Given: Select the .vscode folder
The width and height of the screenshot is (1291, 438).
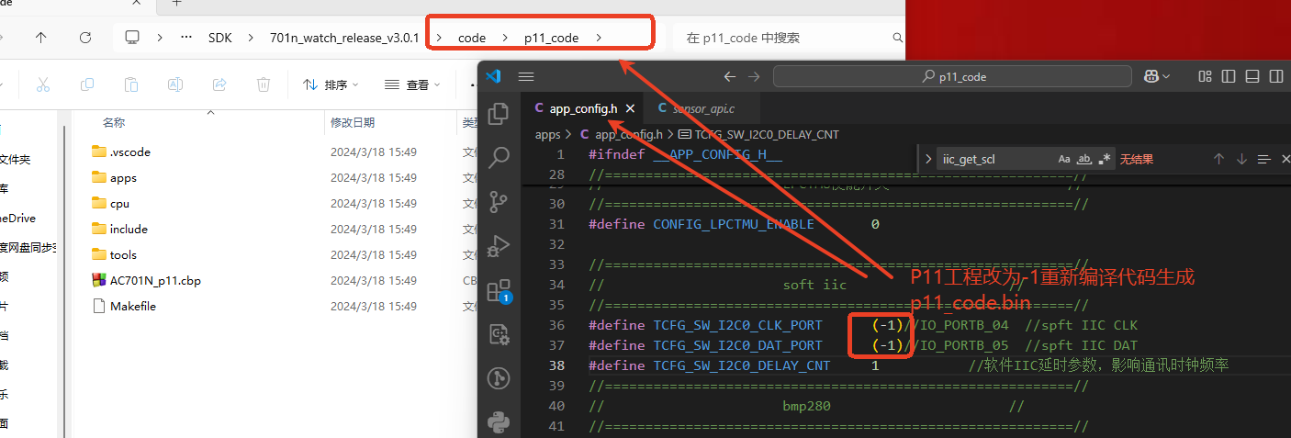Looking at the screenshot, I should click(x=129, y=152).
